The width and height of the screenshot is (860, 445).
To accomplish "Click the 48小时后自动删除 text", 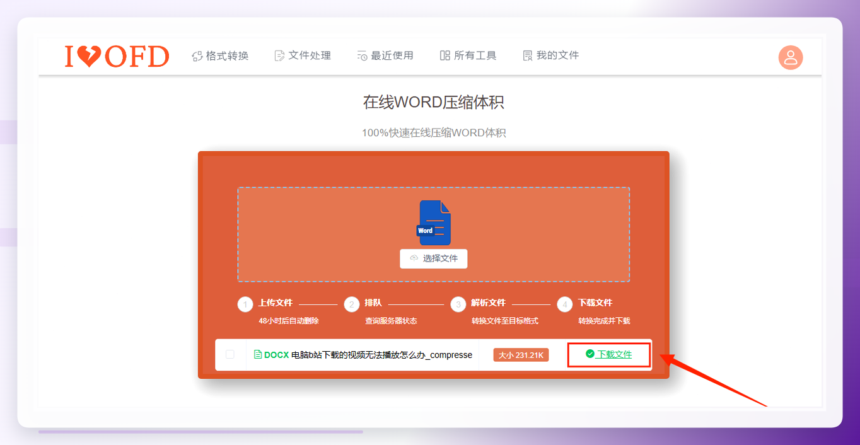I will [x=289, y=321].
